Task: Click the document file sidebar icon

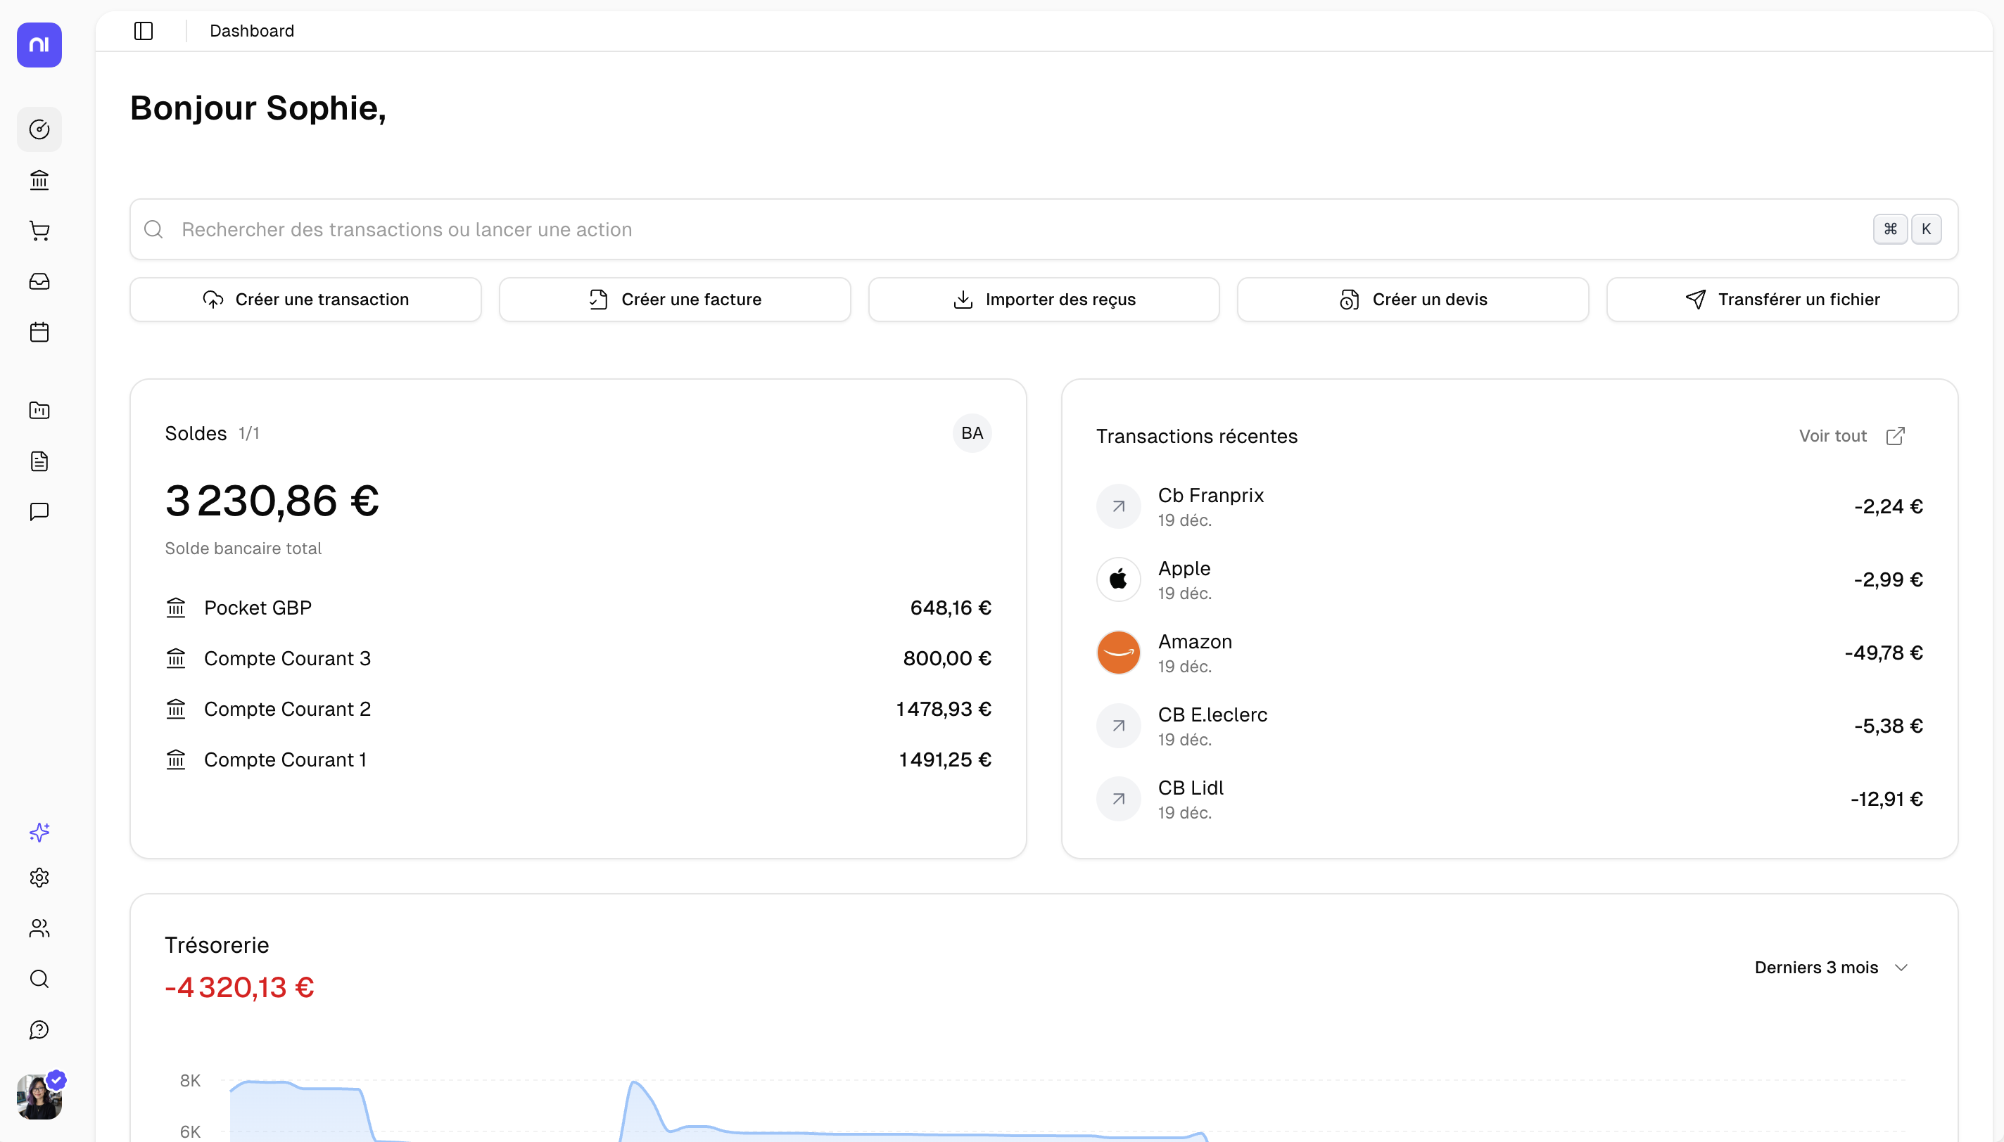Action: (39, 461)
